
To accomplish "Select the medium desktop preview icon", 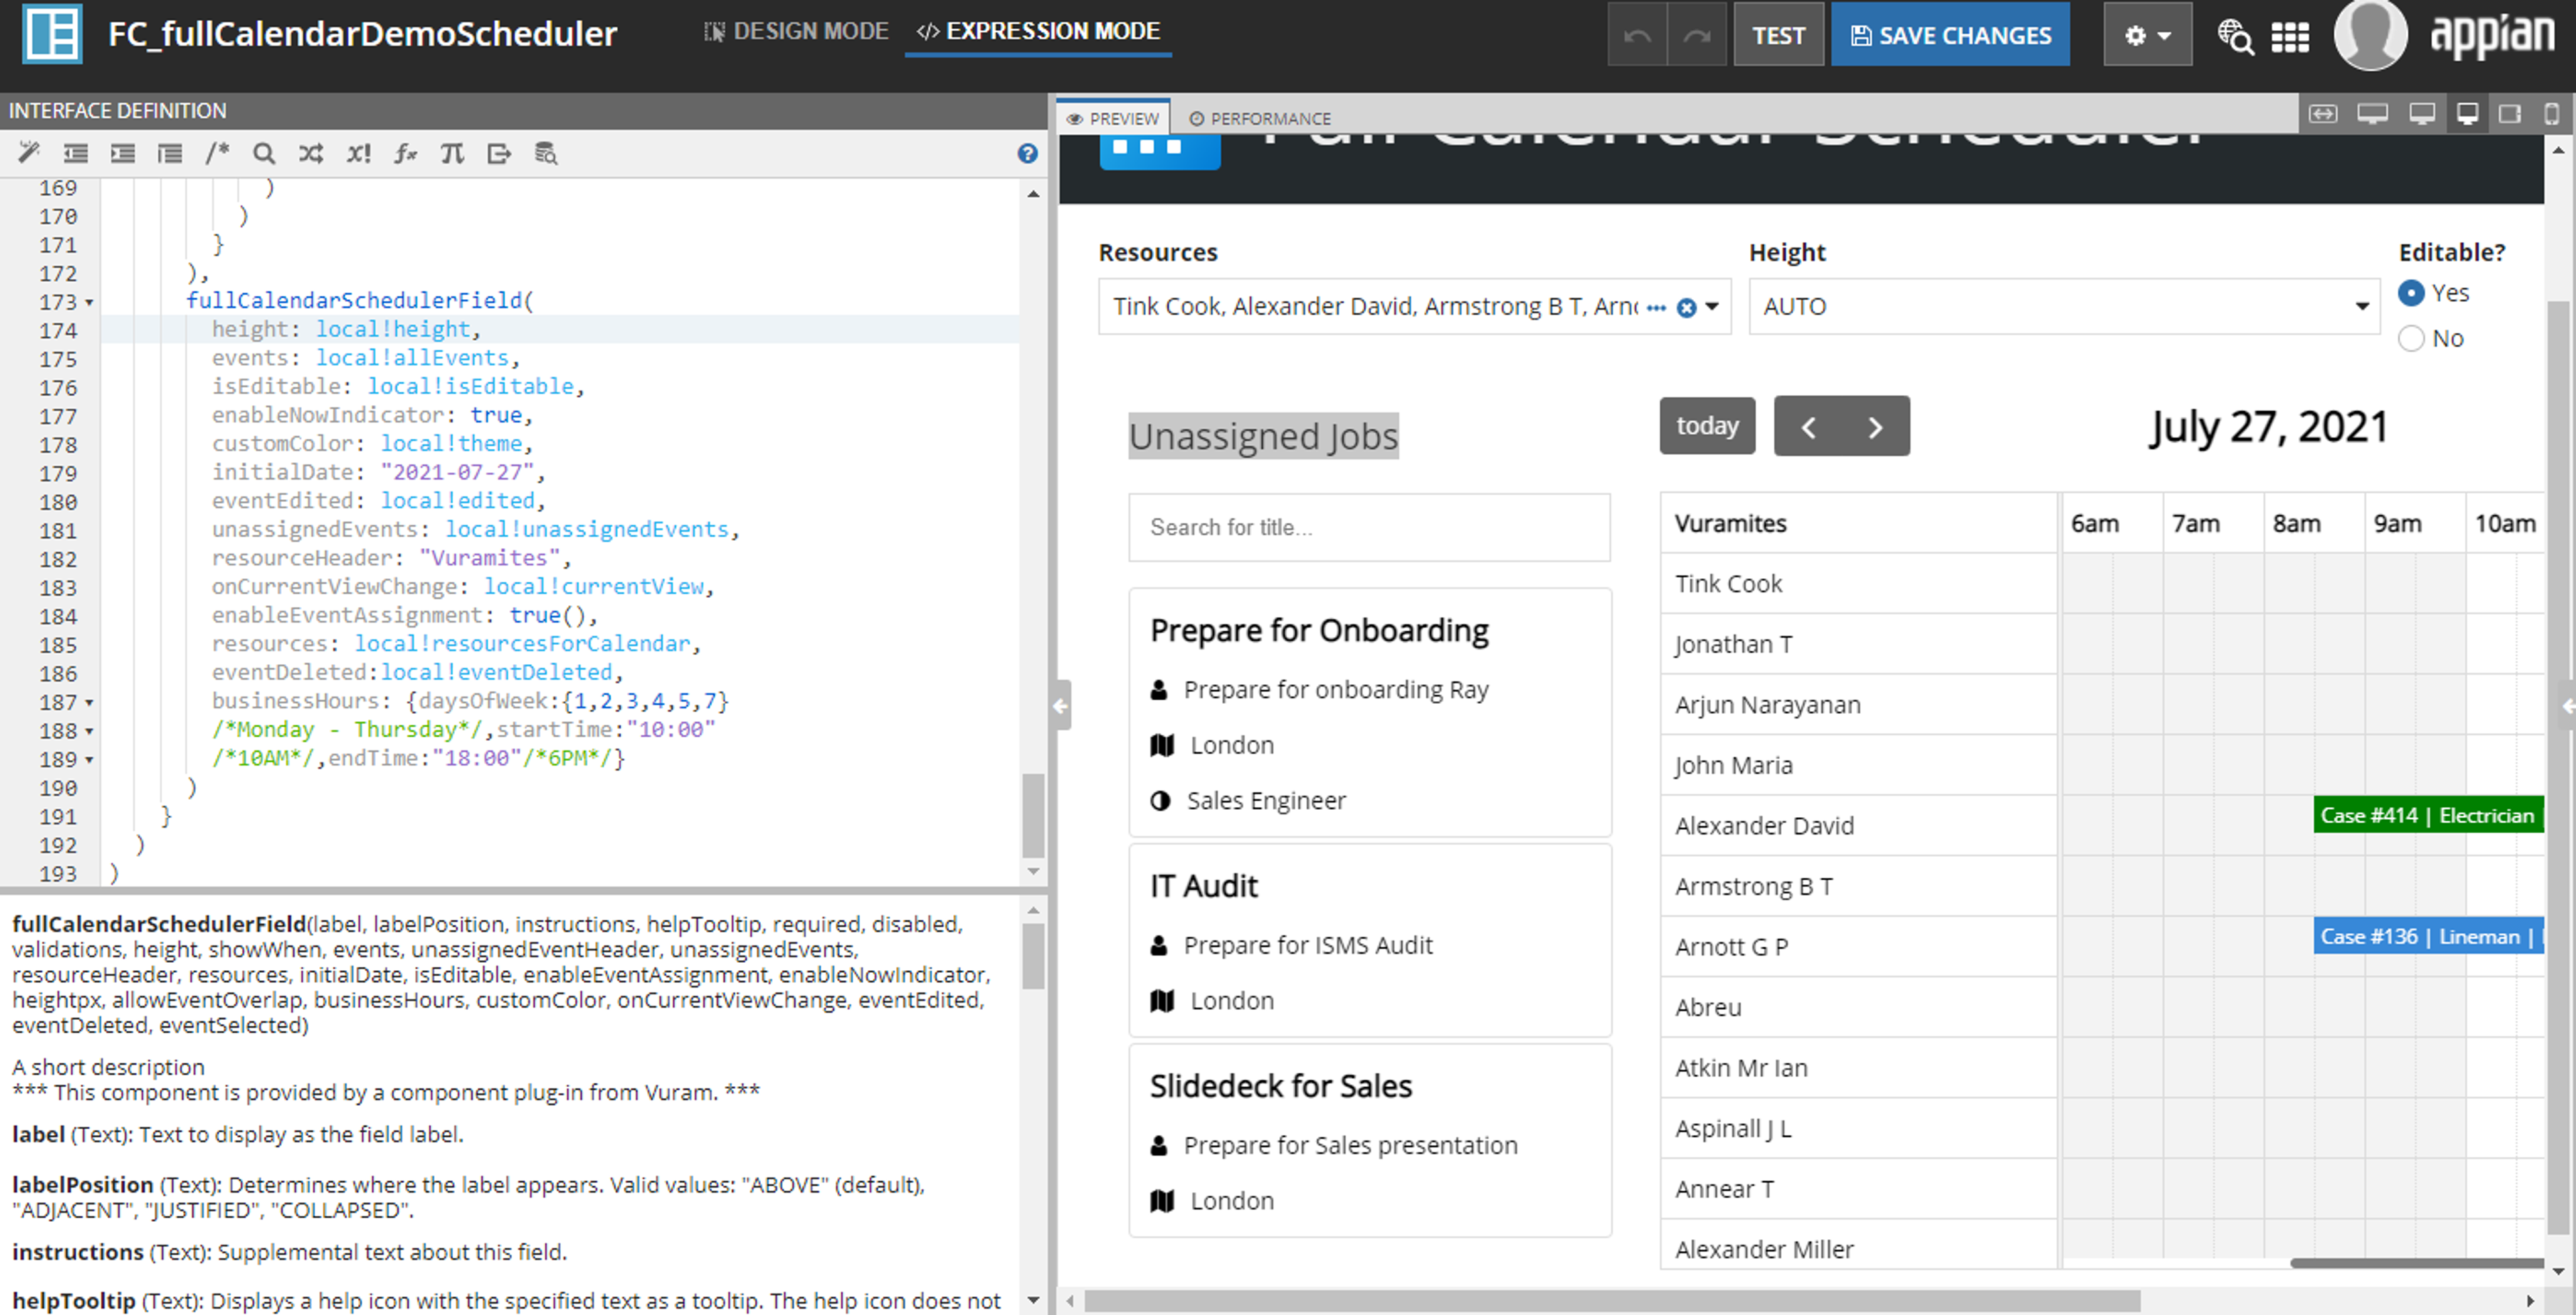I will tap(2422, 114).
